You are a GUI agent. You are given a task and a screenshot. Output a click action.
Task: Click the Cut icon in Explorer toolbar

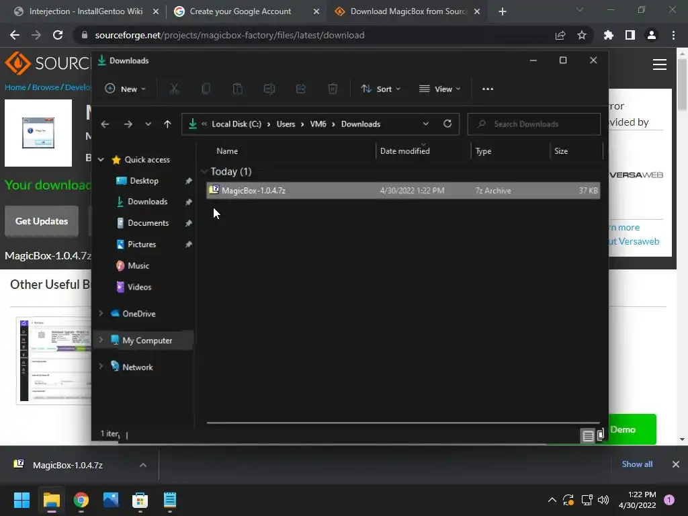click(174, 89)
